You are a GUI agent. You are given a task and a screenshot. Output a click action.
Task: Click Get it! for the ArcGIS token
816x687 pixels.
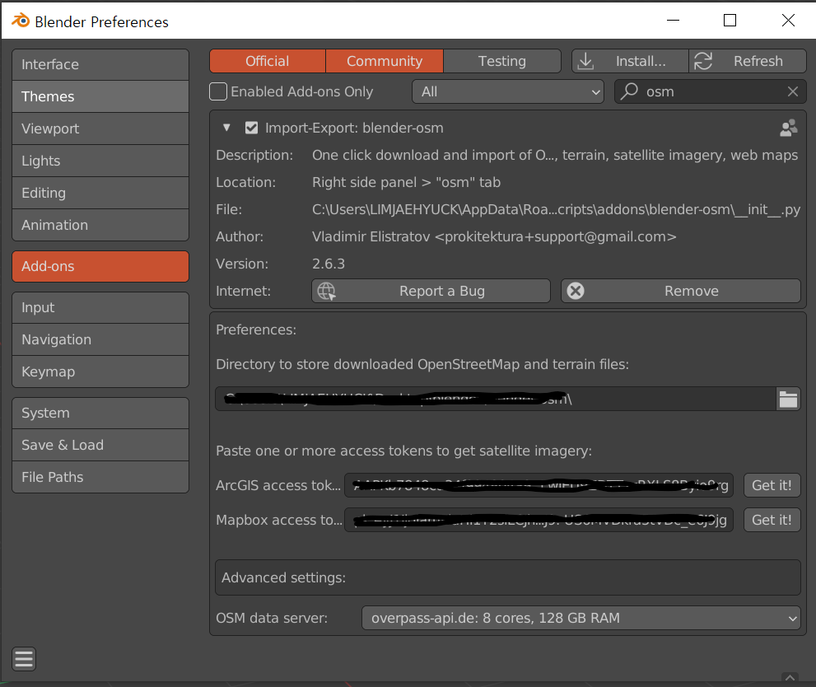pyautogui.click(x=772, y=485)
